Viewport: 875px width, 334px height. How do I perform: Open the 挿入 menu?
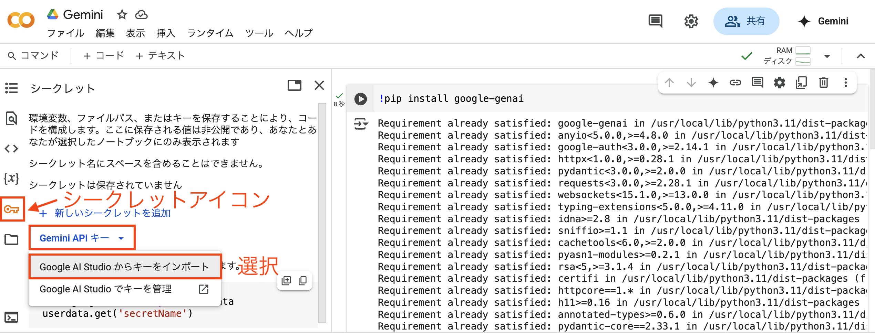coord(166,33)
